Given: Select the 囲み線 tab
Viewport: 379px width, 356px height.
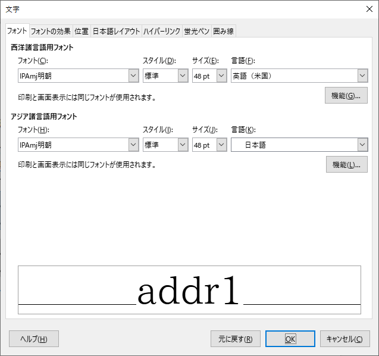Looking at the screenshot, I should click(x=223, y=31).
